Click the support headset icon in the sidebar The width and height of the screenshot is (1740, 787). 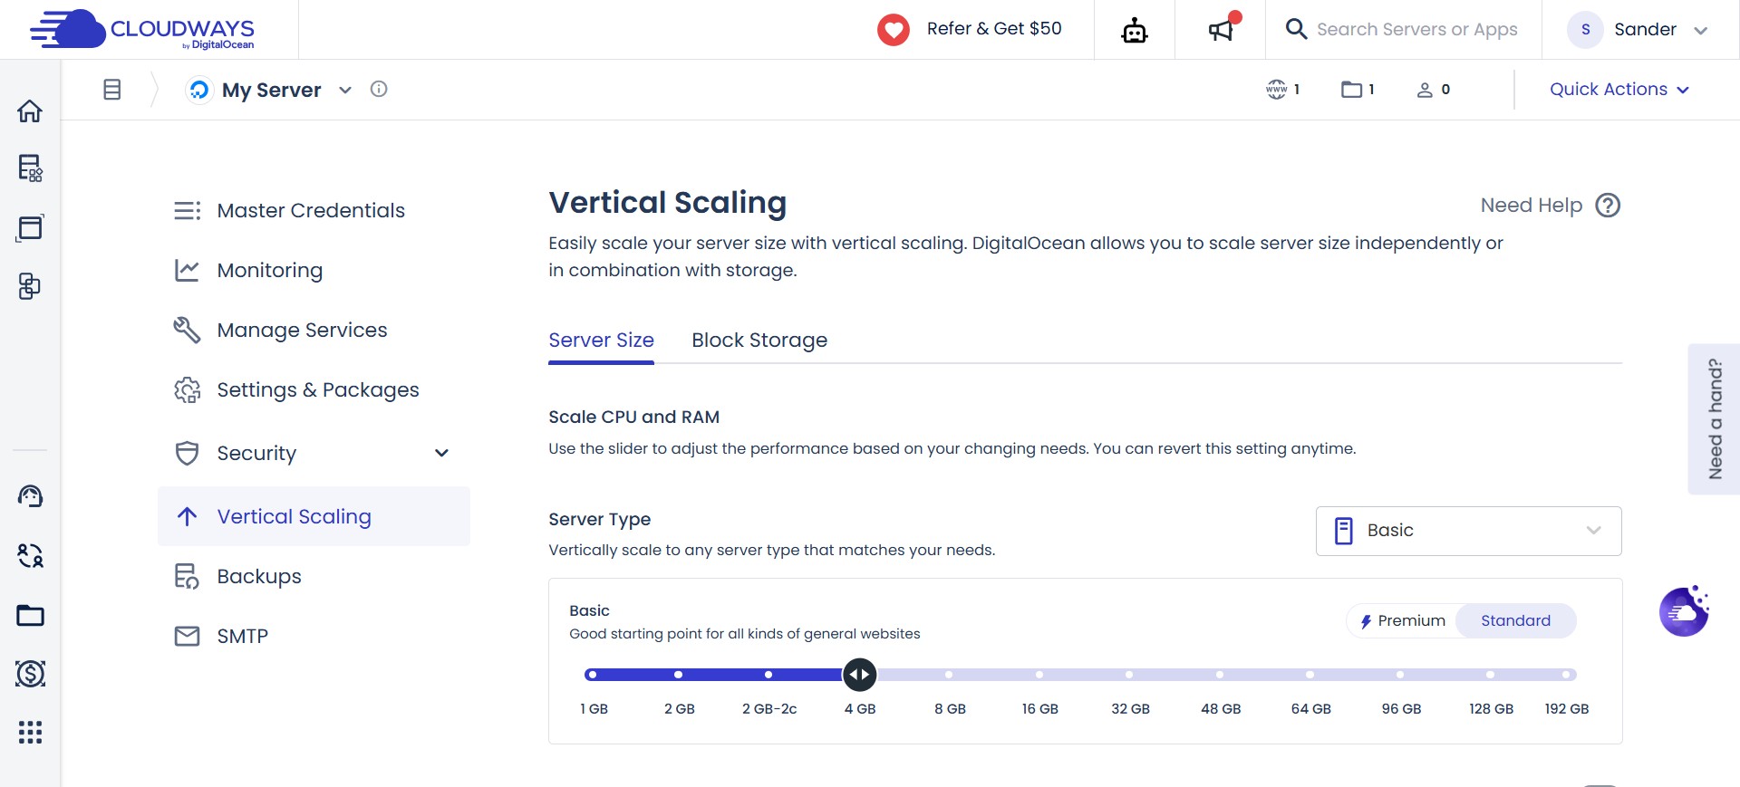30,496
